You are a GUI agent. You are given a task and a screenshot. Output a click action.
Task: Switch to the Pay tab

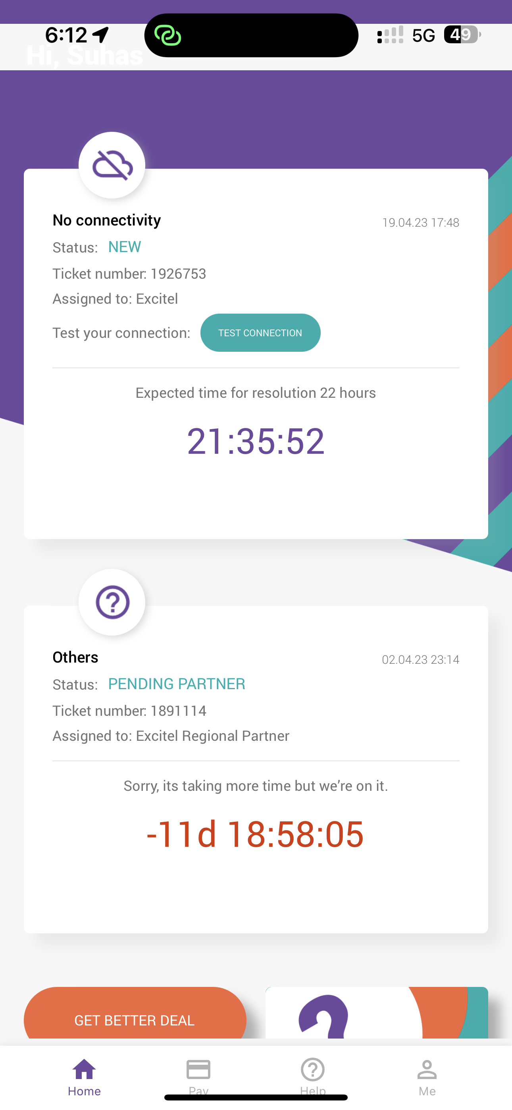coord(198,1075)
